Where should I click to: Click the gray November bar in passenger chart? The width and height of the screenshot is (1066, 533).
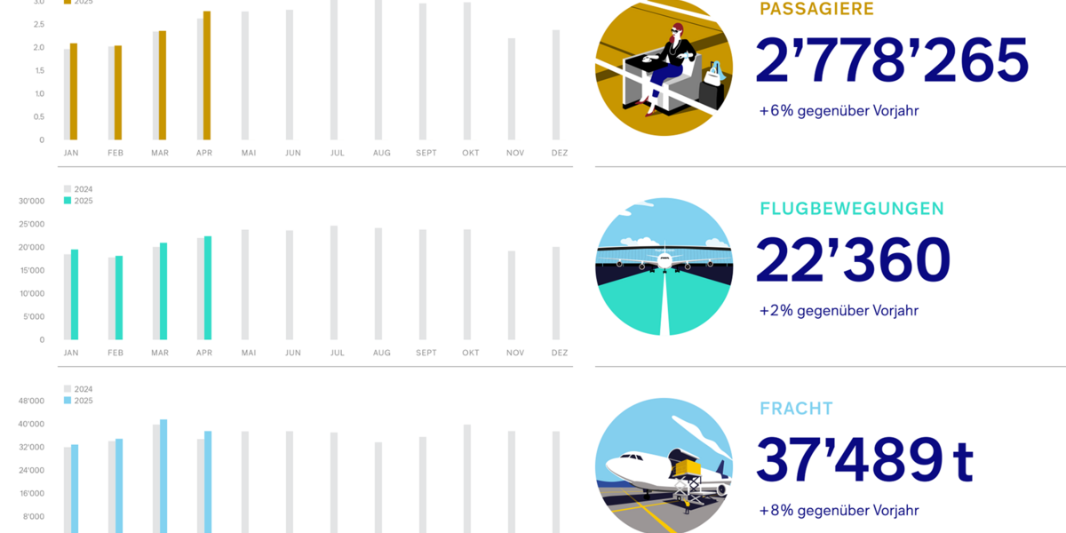[512, 89]
